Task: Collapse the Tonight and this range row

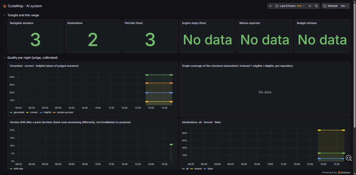Action: pos(4,15)
